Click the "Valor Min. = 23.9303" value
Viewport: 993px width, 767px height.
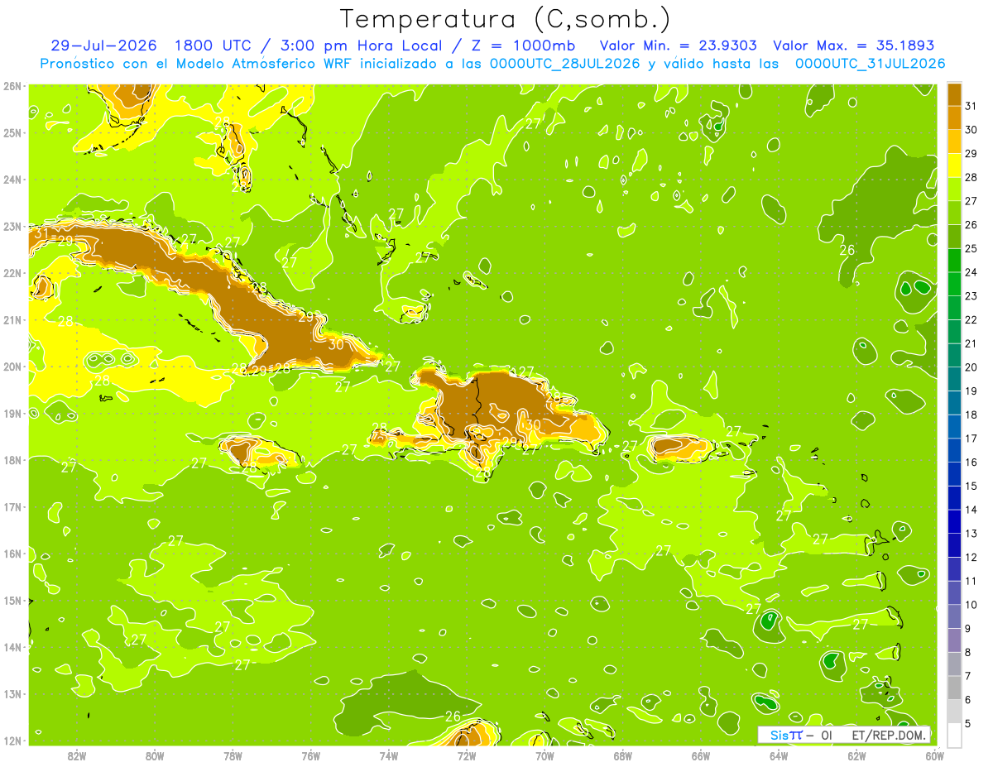(679, 46)
